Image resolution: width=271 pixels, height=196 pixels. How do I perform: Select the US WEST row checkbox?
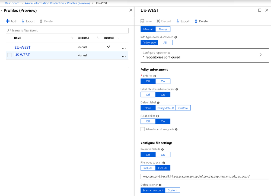[9, 55]
